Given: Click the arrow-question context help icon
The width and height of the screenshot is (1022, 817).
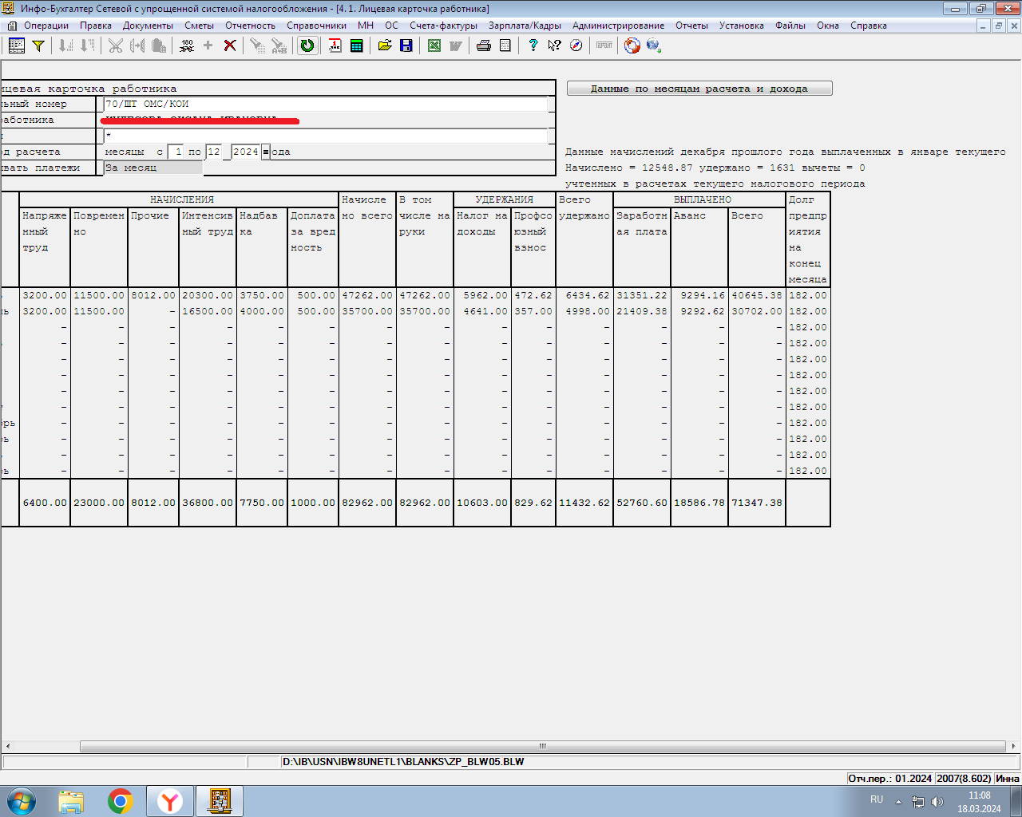Looking at the screenshot, I should coord(555,45).
